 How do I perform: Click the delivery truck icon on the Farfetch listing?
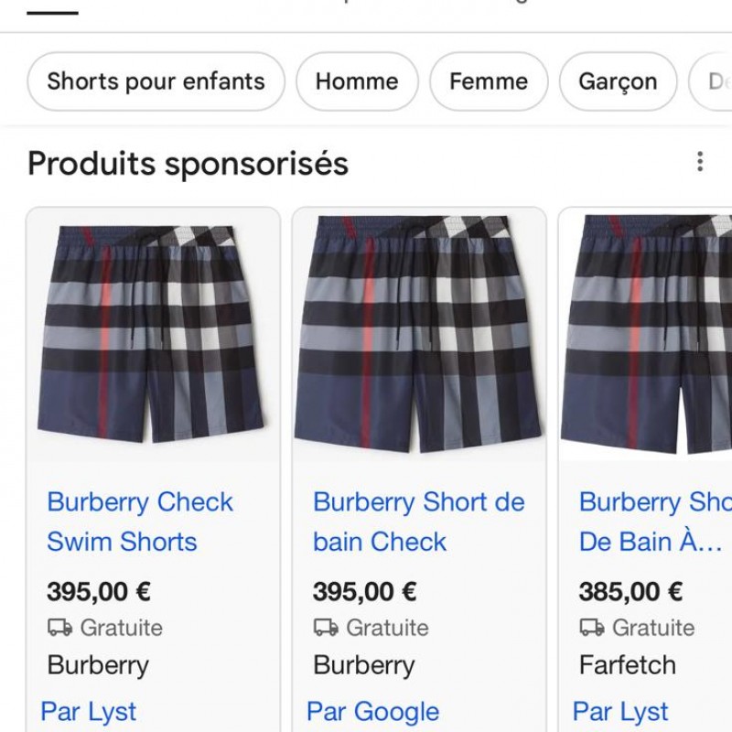click(592, 628)
